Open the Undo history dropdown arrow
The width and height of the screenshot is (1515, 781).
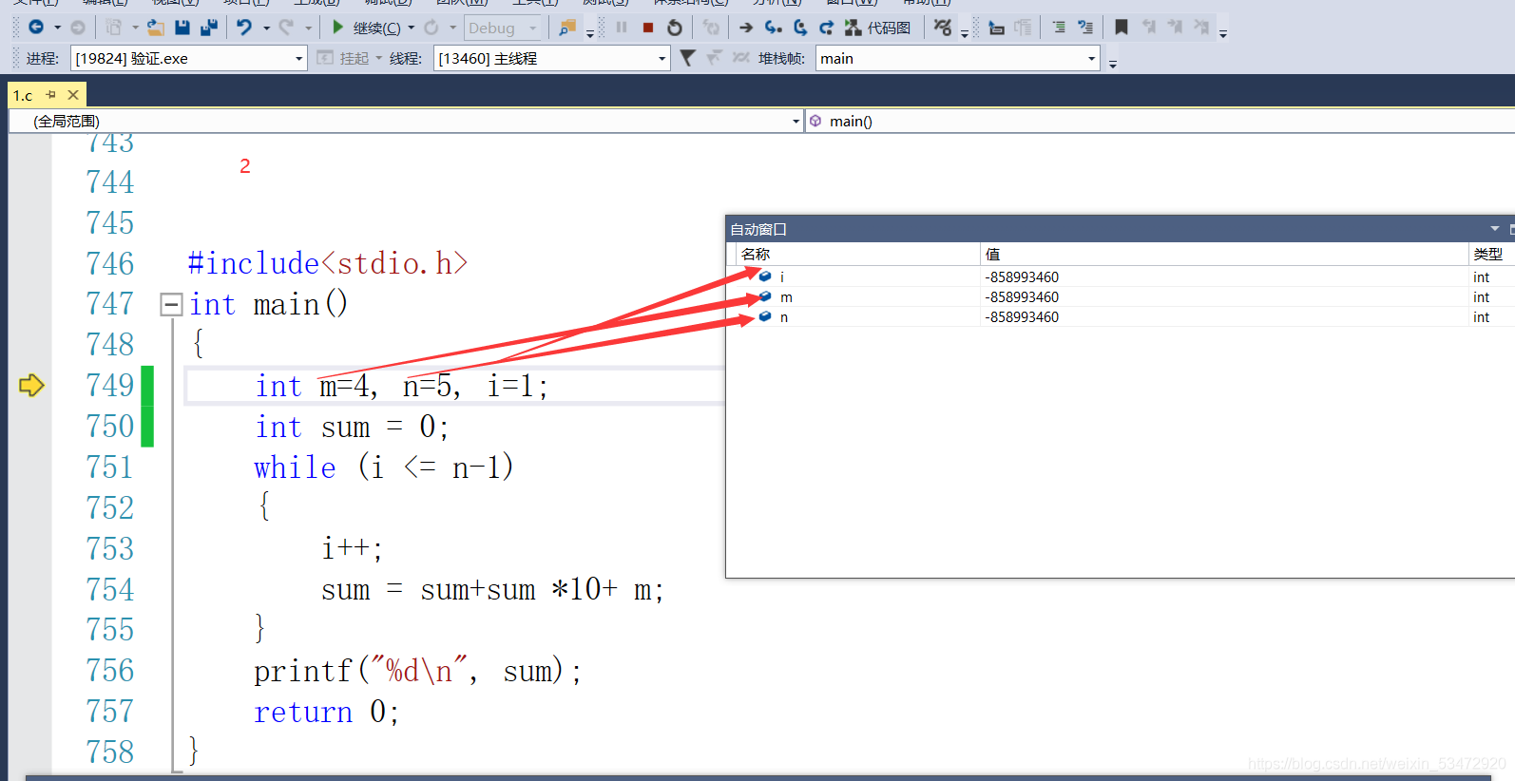(267, 28)
